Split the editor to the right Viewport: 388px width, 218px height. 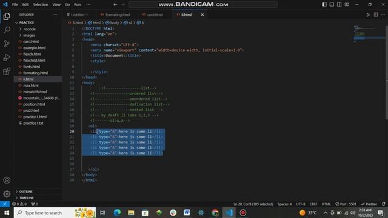pos(376,15)
